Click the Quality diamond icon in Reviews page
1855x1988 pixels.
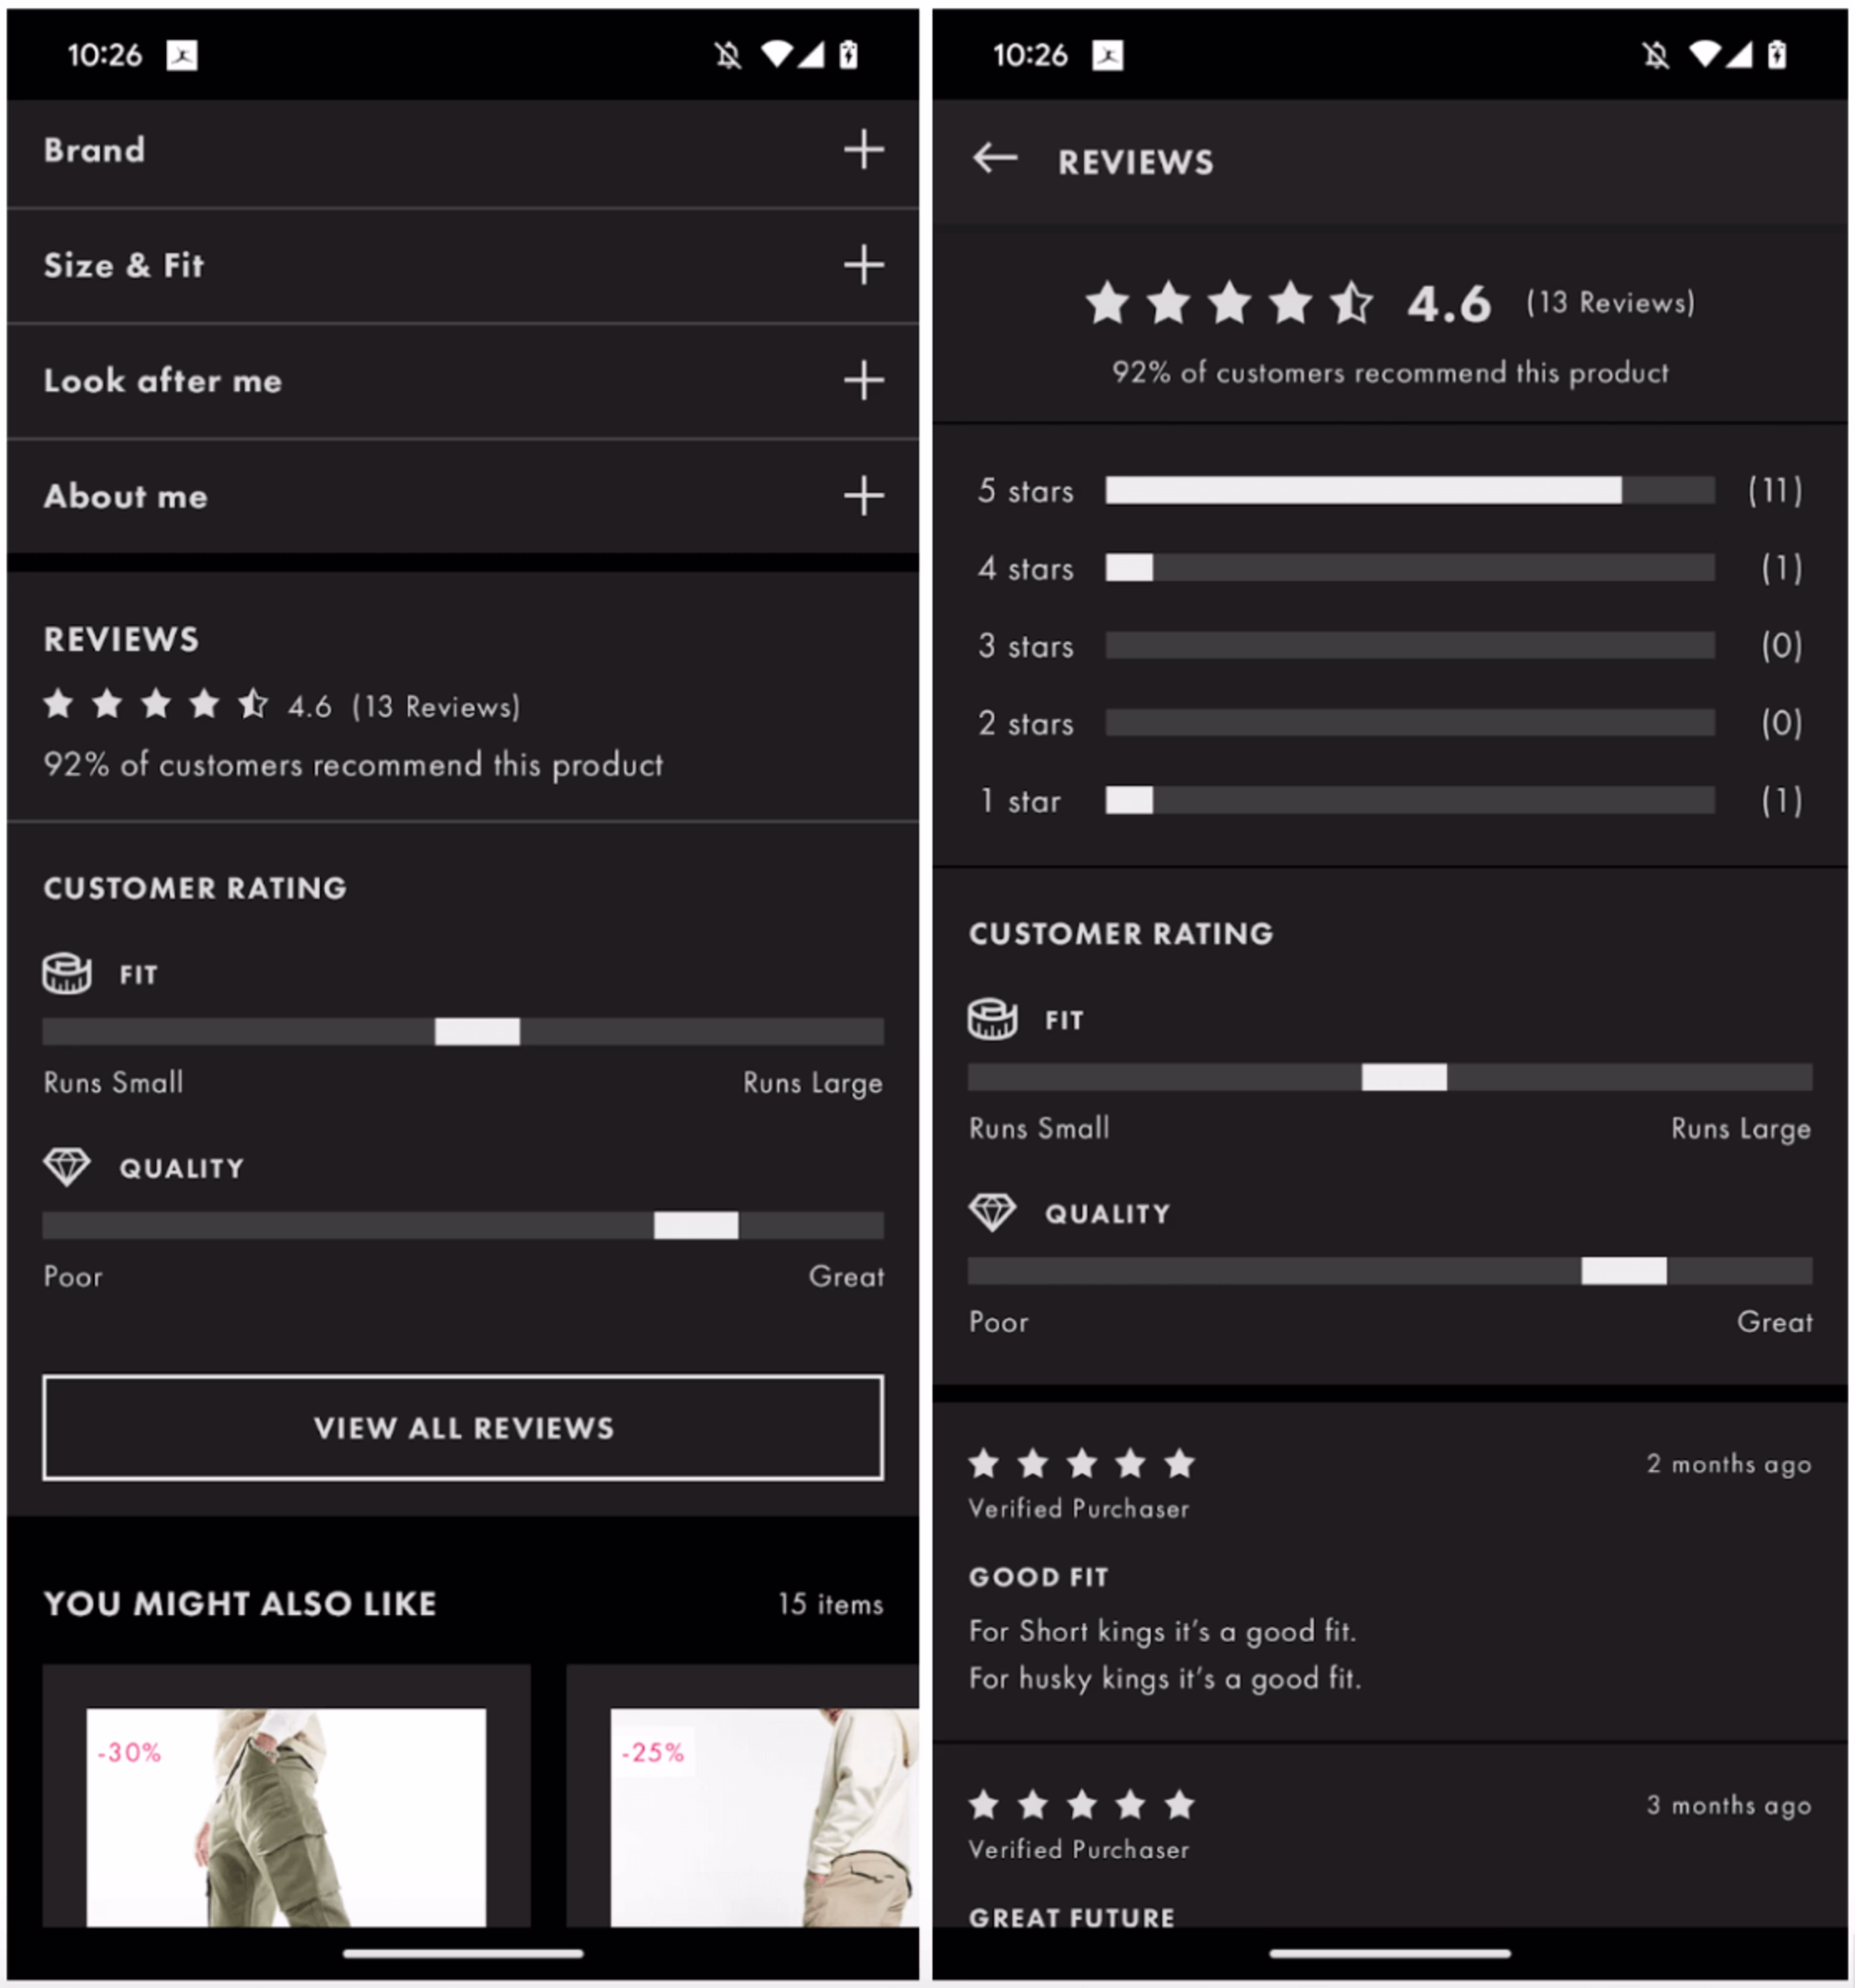(x=992, y=1212)
